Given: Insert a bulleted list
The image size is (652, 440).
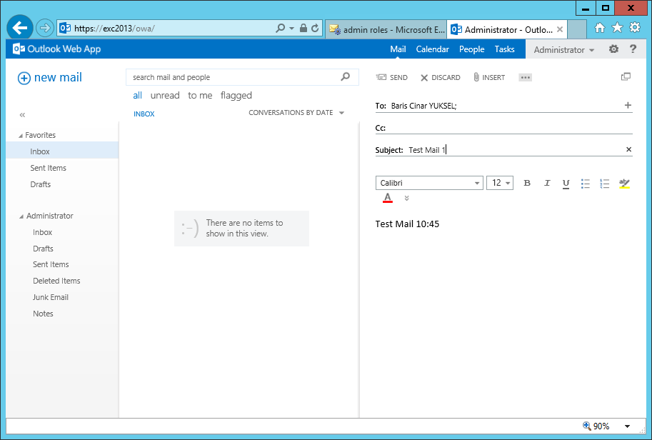Looking at the screenshot, I should coord(586,184).
